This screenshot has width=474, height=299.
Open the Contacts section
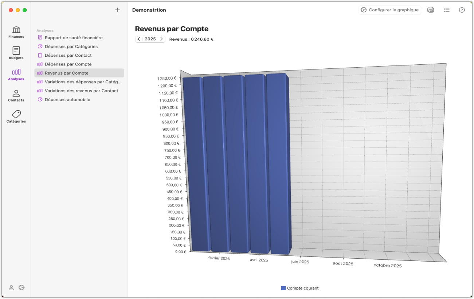point(16,95)
